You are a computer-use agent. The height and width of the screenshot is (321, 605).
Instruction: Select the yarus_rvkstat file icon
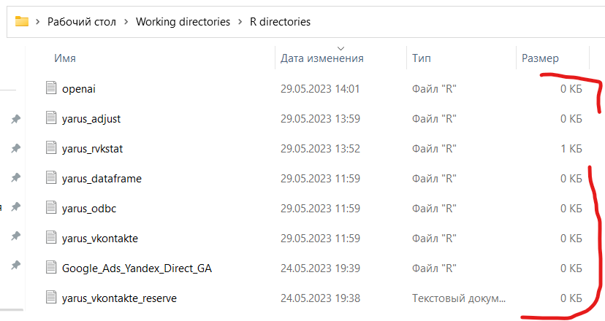51,147
